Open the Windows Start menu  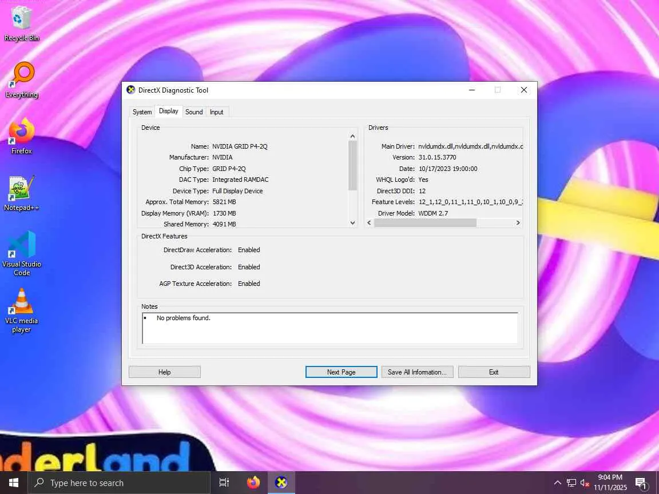tap(14, 483)
